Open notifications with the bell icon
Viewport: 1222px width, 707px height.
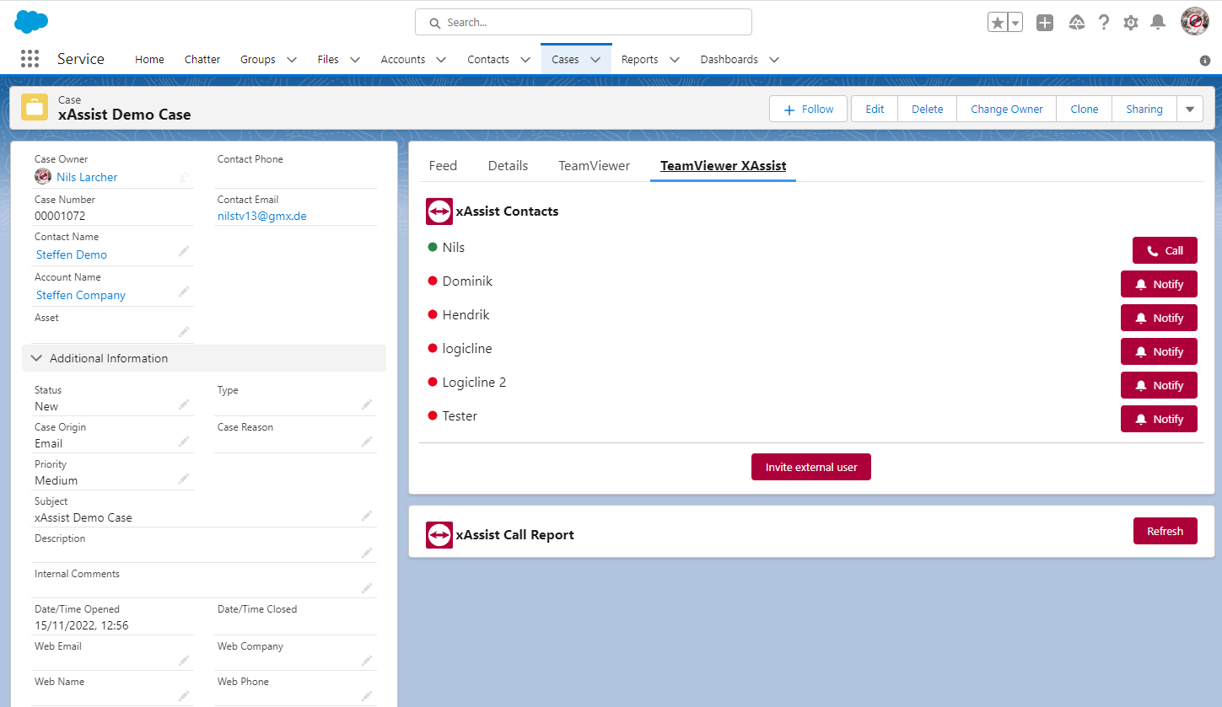coord(1157,22)
